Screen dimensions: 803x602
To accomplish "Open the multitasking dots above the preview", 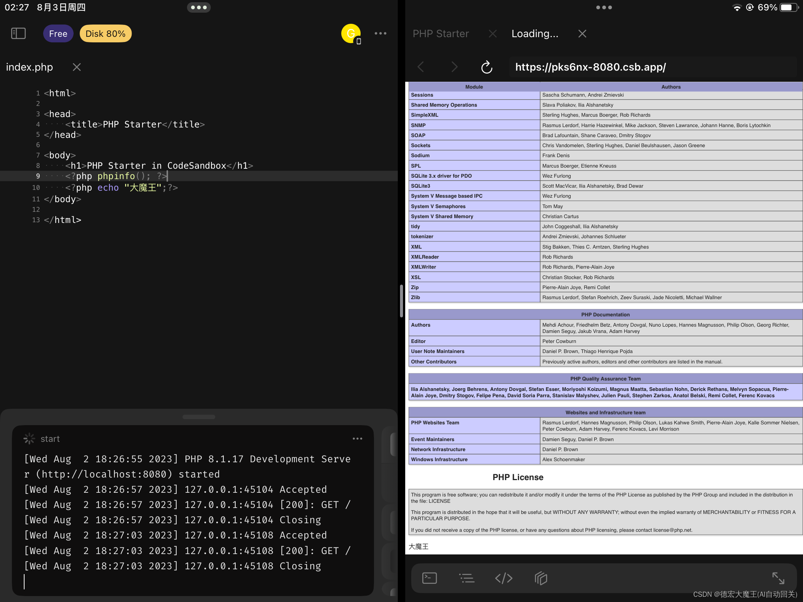I will pos(604,7).
